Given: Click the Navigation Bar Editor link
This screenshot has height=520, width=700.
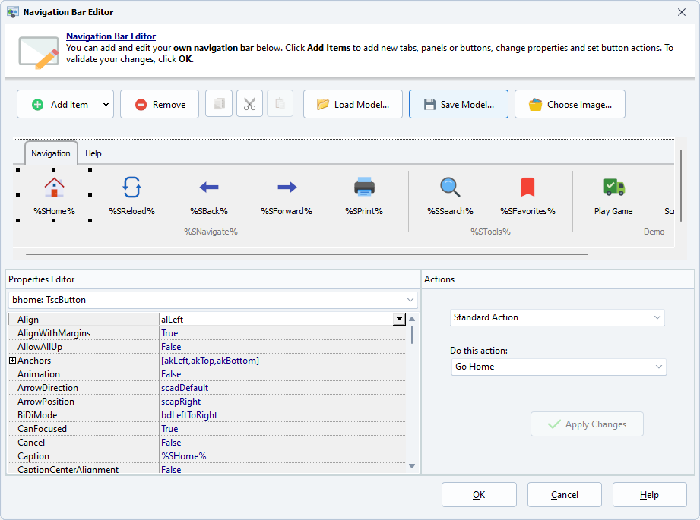Looking at the screenshot, I should point(111,36).
